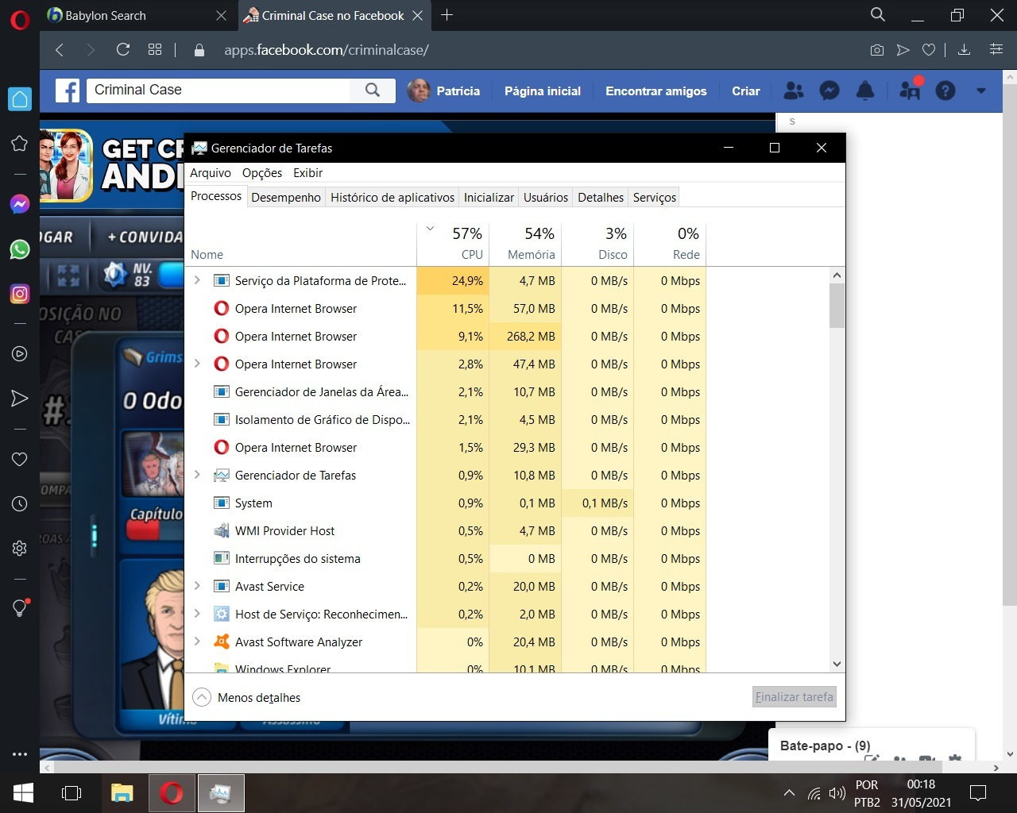Search tabs with the magnifier icon
Image resolution: width=1017 pixels, height=813 pixels.
[x=878, y=15]
